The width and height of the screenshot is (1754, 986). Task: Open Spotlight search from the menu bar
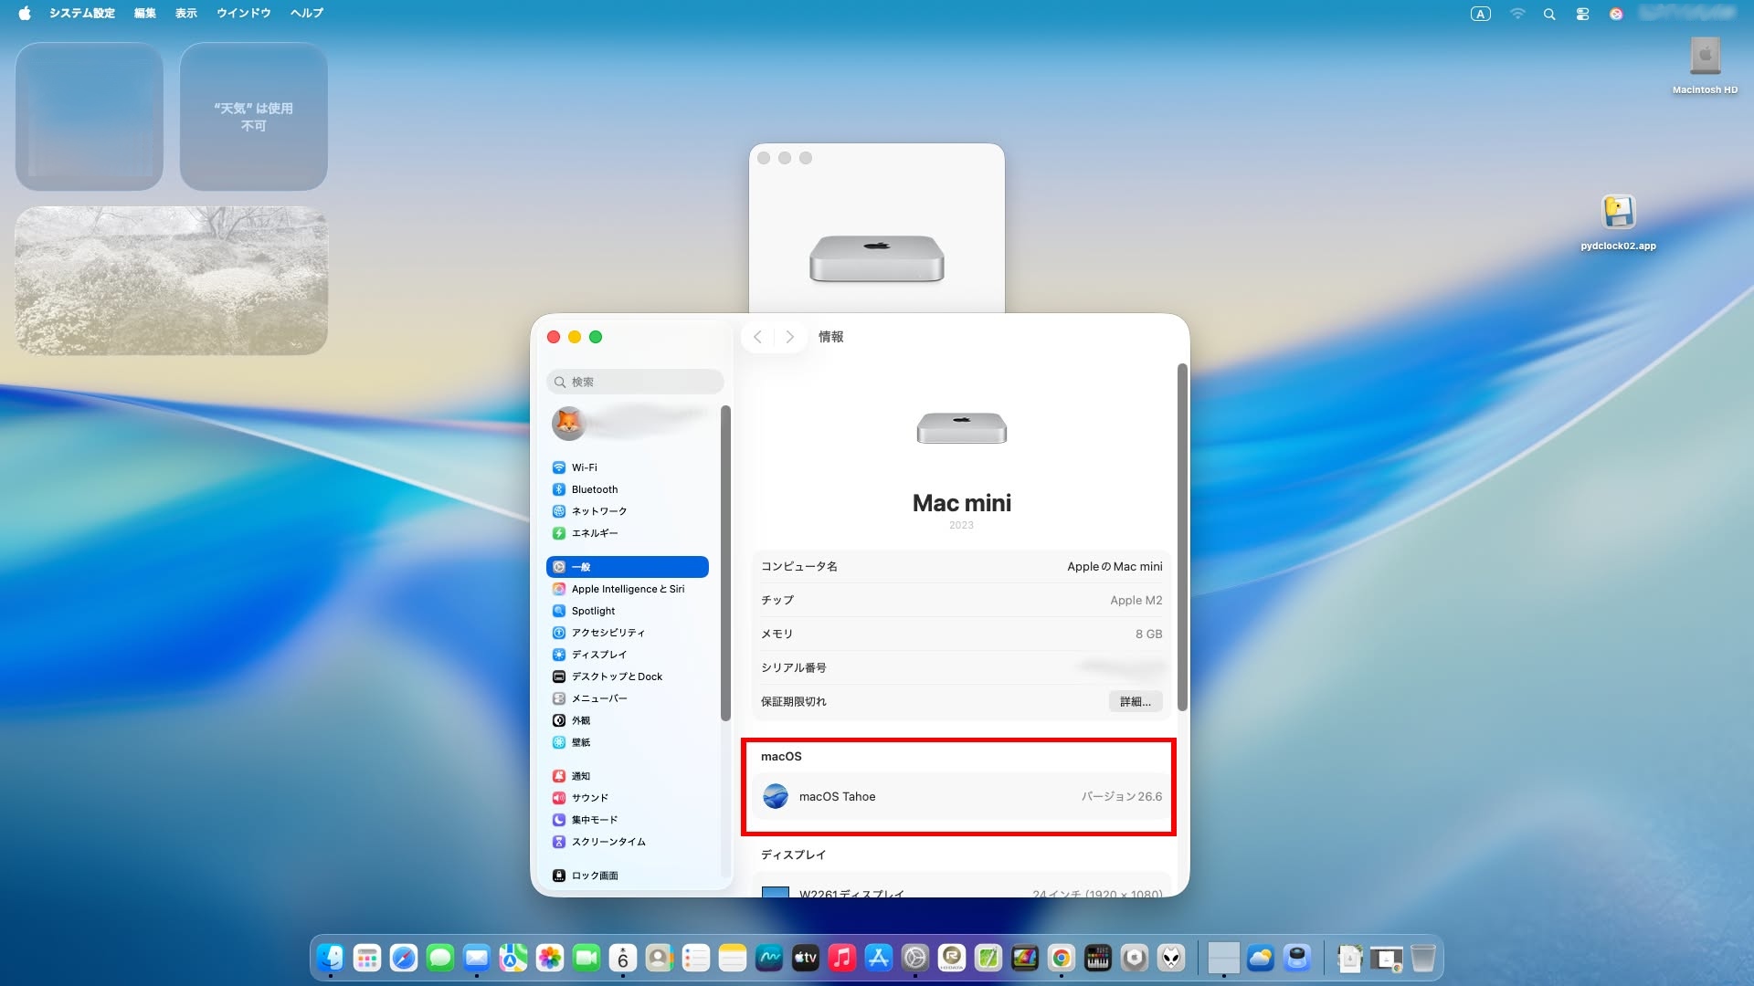click(x=1549, y=14)
